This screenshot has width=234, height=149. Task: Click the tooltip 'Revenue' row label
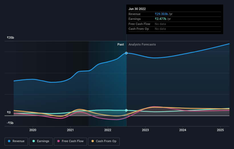pyautogui.click(x=135, y=14)
